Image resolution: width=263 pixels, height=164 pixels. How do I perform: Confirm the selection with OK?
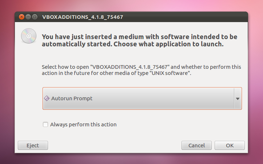230,146
